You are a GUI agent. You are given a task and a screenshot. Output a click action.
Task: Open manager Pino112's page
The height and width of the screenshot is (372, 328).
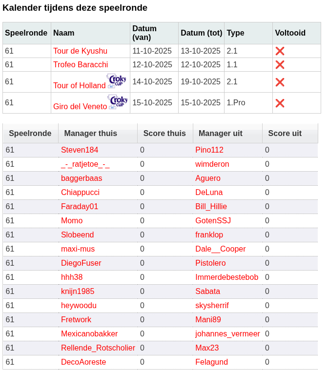click(x=209, y=150)
